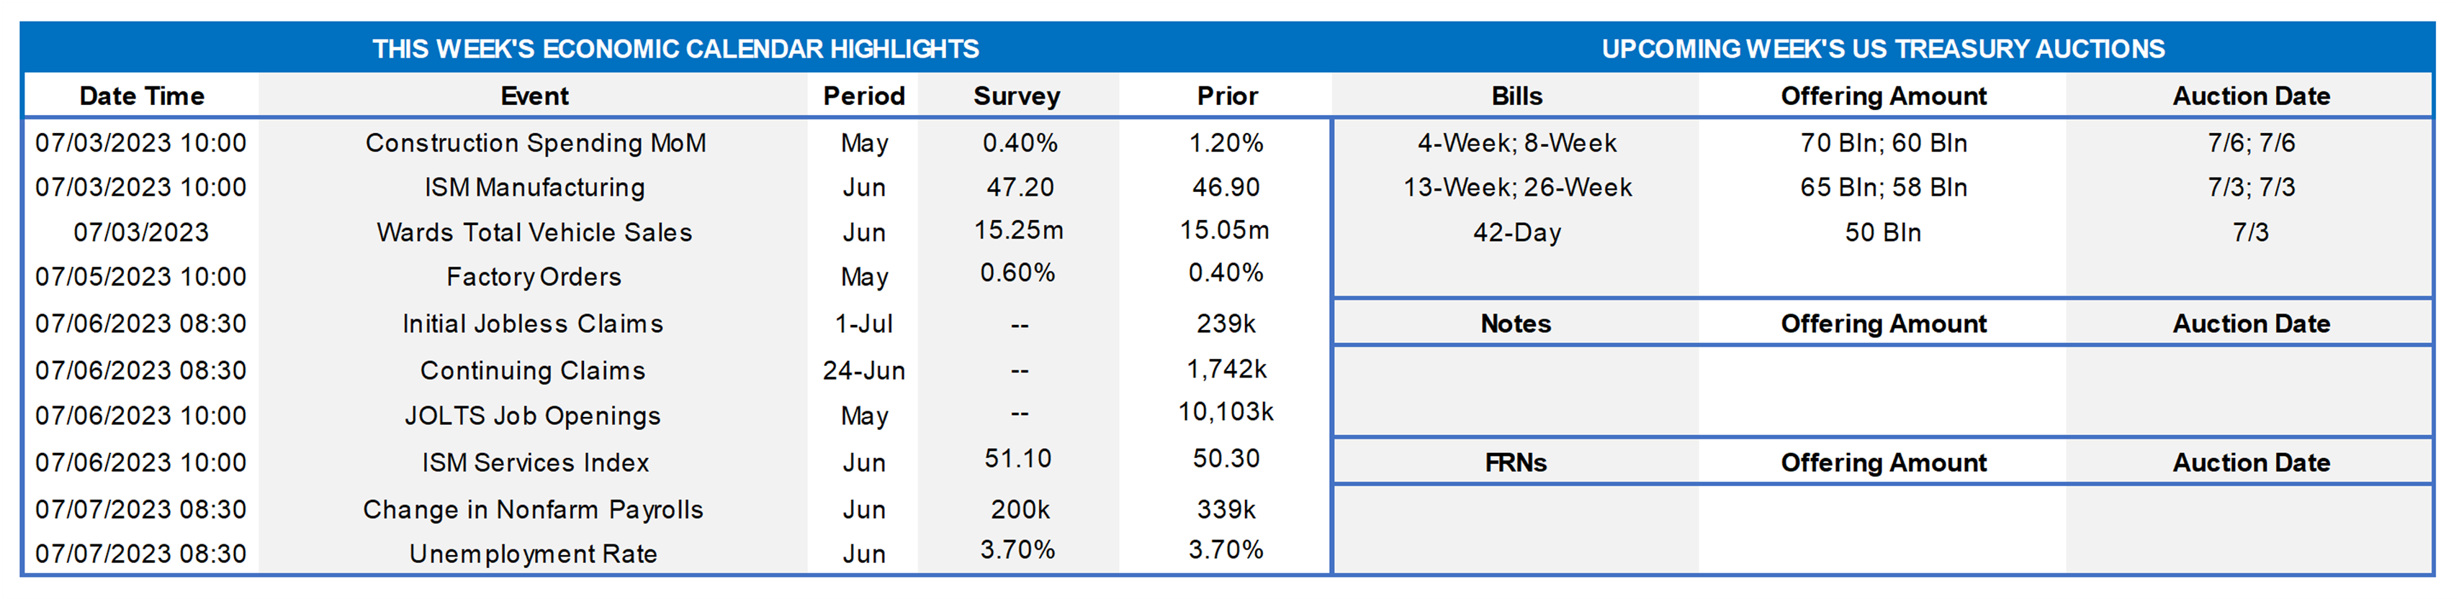The width and height of the screenshot is (2459, 599).
Task: Select the 'JOLTS Job Openings' event cell
Action: 533,416
